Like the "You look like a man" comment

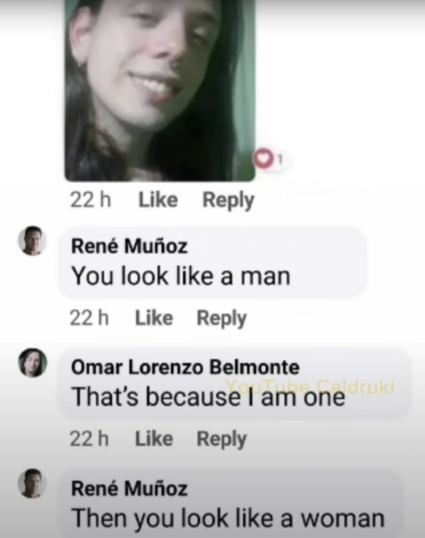(x=154, y=318)
